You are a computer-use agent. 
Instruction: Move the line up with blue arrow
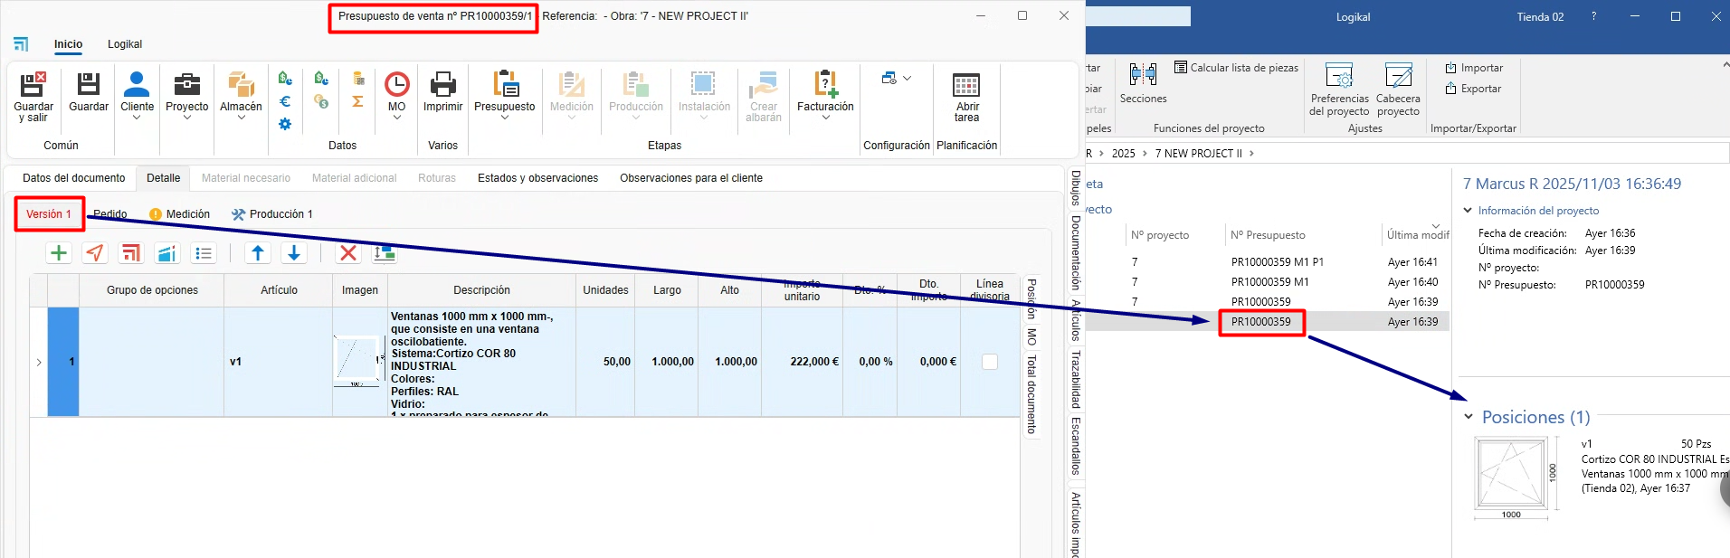tap(258, 253)
